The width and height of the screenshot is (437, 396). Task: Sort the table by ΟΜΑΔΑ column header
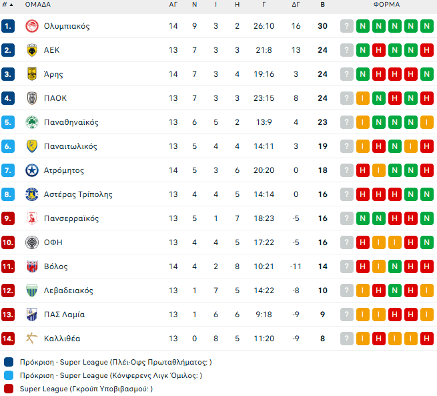point(38,5)
